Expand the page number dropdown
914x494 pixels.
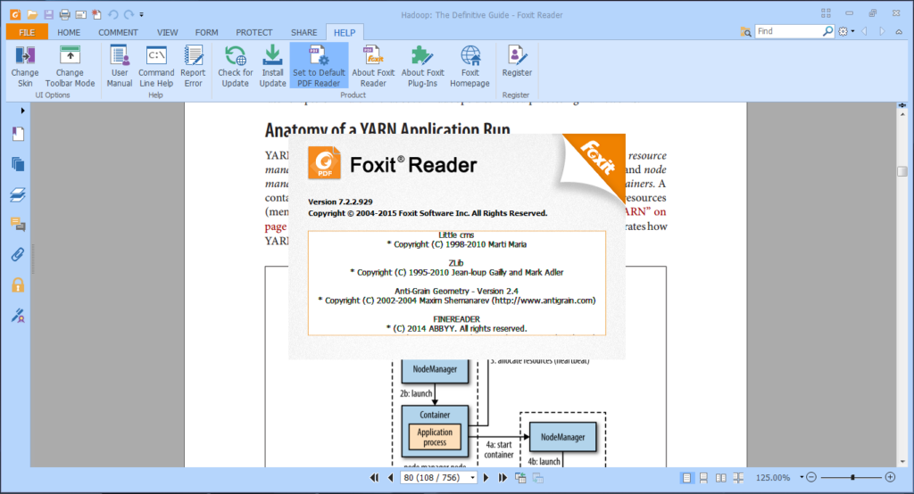coord(472,478)
